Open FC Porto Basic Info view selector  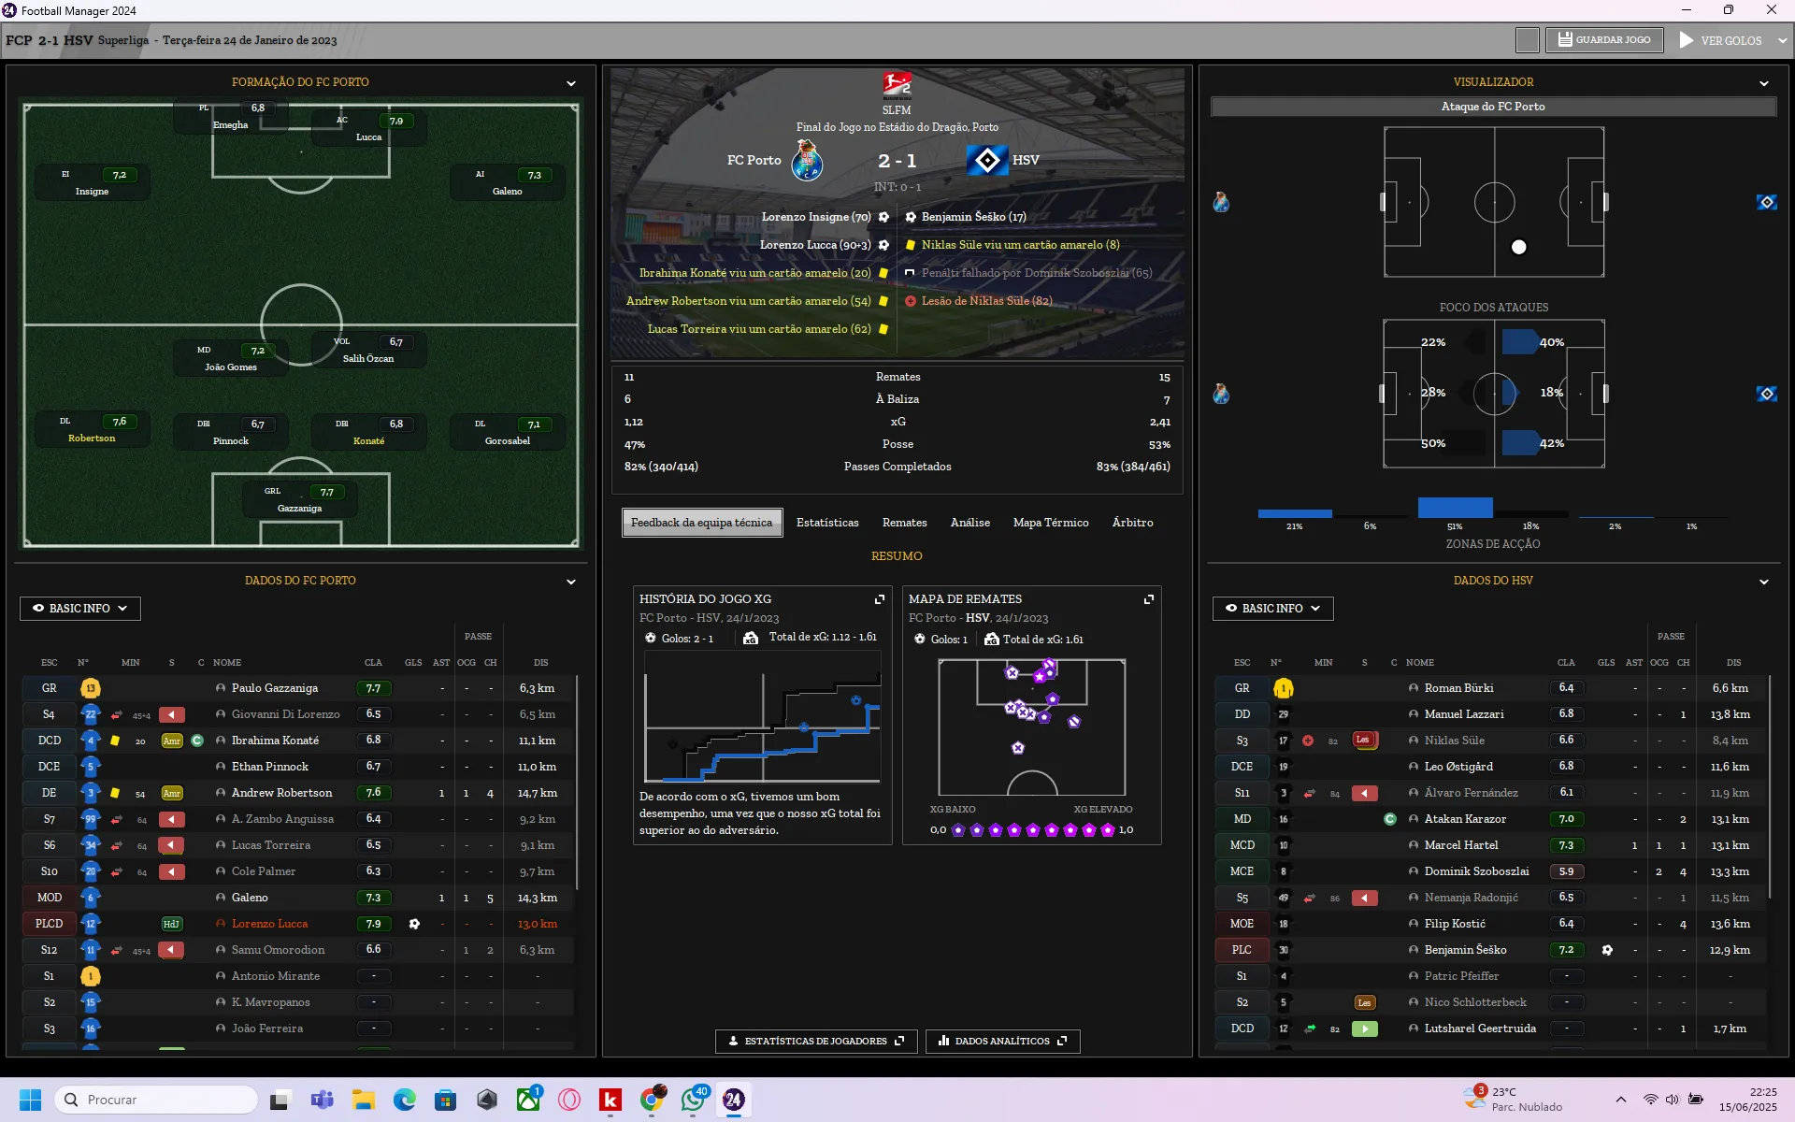(80, 609)
